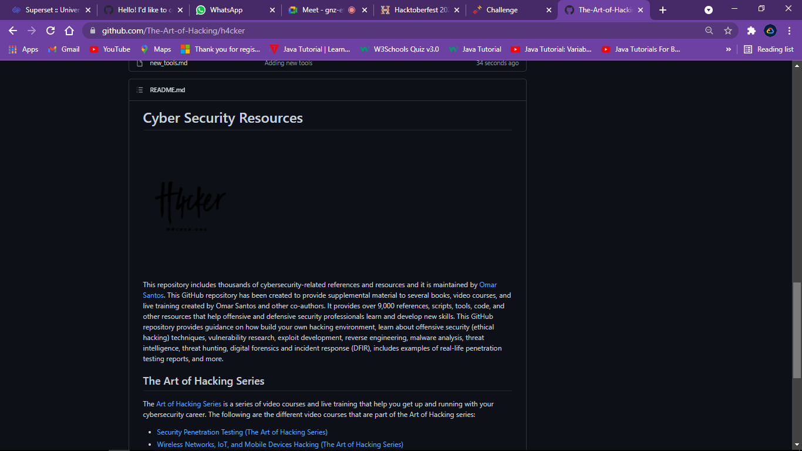Image resolution: width=802 pixels, height=451 pixels.
Task: Close the WhatsApp tab
Action: coord(272,10)
